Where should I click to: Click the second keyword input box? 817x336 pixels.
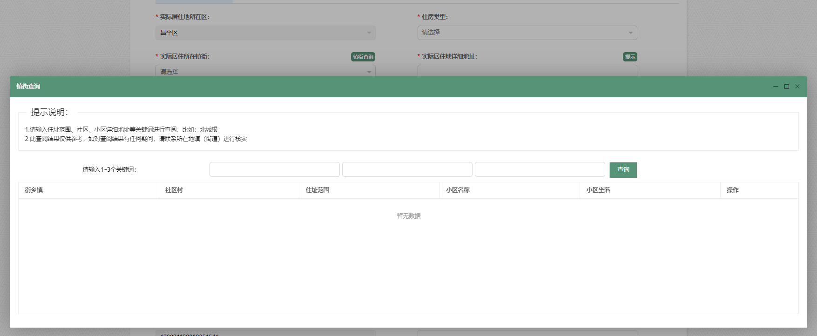(407, 169)
